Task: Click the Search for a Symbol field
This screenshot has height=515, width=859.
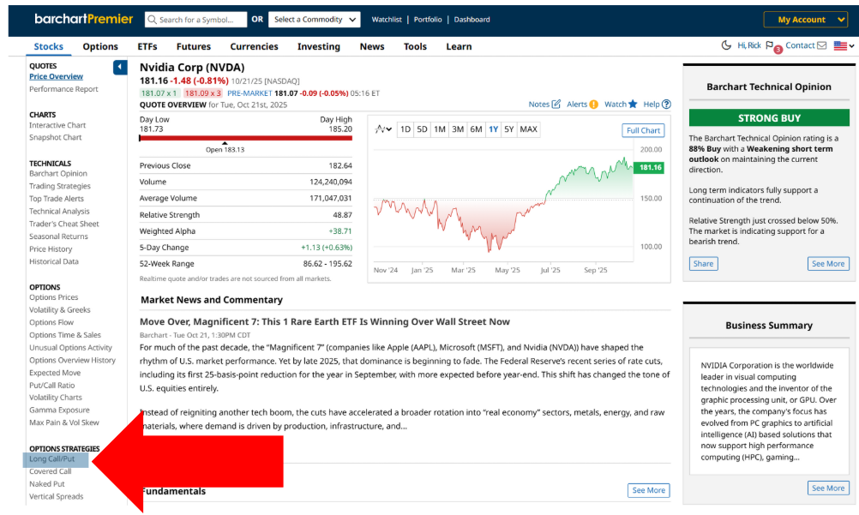Action: point(196,20)
